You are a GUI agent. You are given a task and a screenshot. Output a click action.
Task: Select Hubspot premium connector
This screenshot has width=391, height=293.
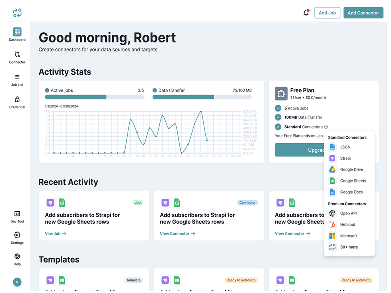pos(349,224)
